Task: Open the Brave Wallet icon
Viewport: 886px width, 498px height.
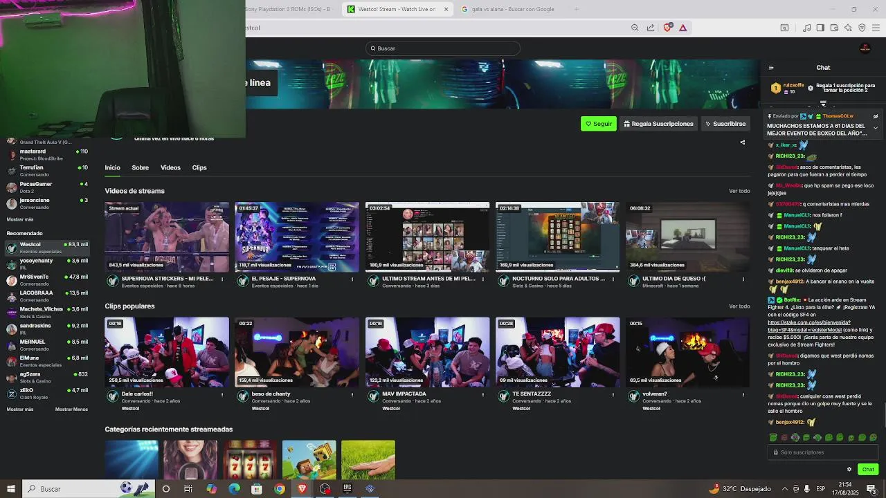Action: (x=834, y=28)
